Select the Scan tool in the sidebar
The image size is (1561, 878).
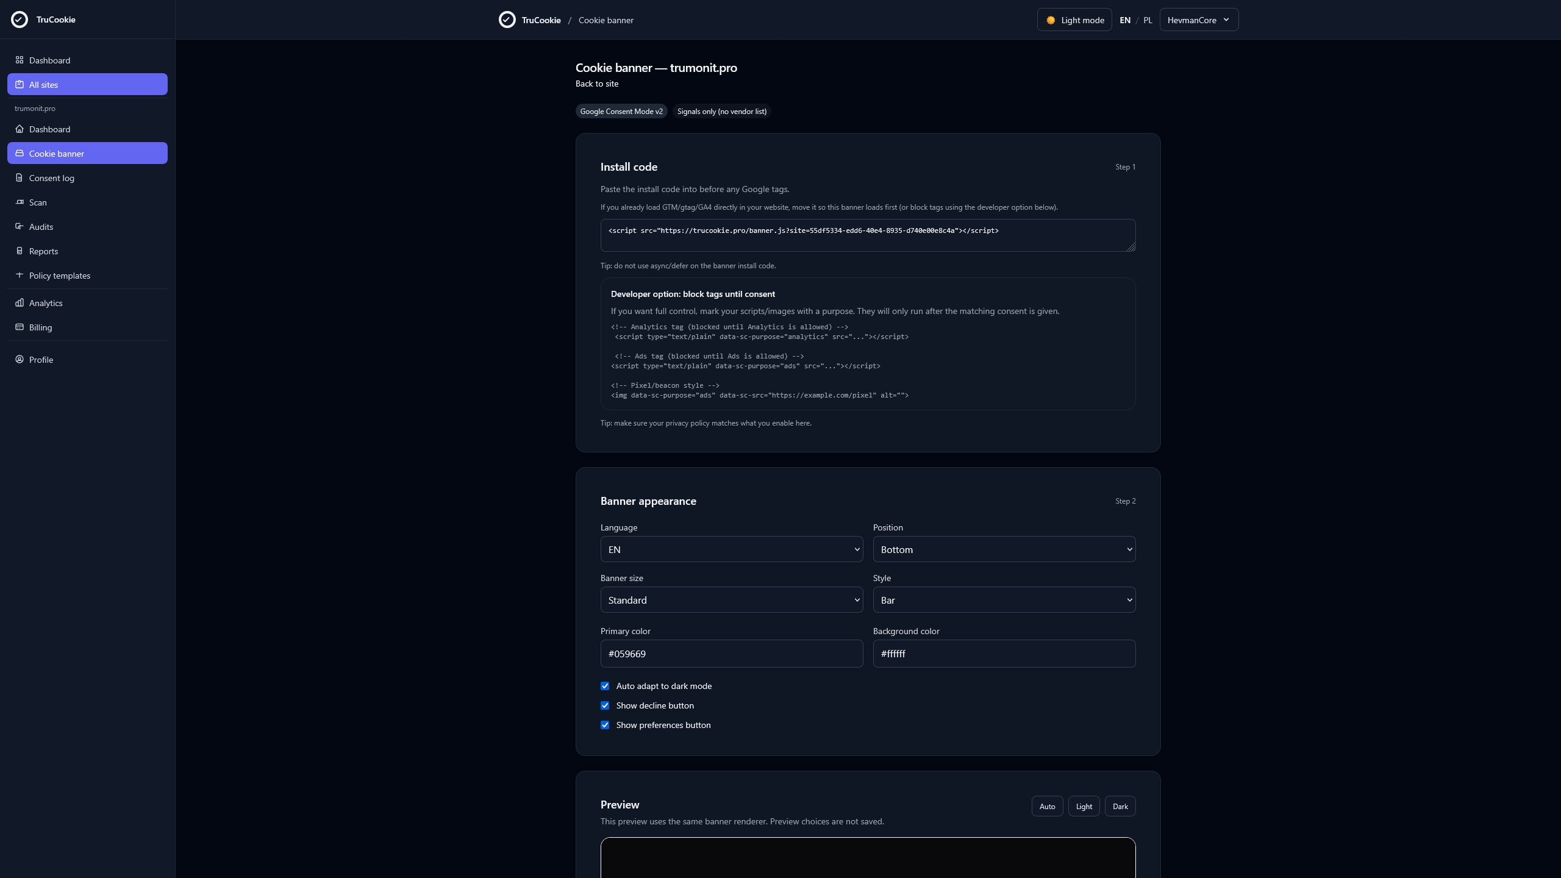coord(37,202)
